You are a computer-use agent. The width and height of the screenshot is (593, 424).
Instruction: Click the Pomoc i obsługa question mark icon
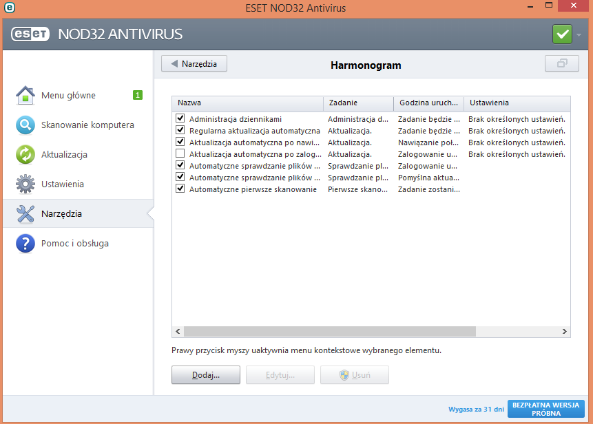coord(25,244)
